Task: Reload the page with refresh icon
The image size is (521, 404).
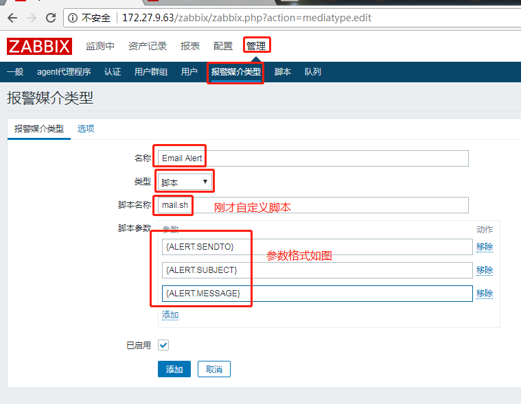Action: click(51, 18)
